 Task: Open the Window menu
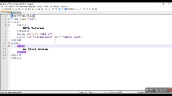pos(64,7)
